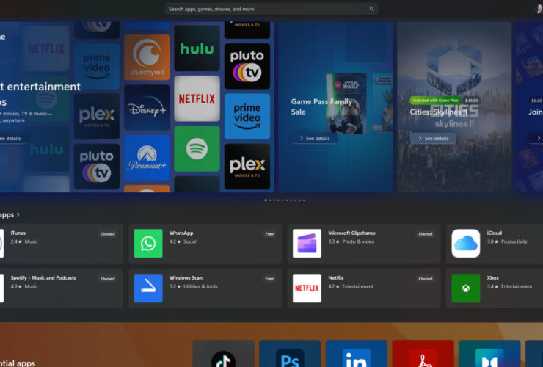Select the LinkedIn tile
The width and height of the screenshot is (543, 367).
pyautogui.click(x=357, y=354)
